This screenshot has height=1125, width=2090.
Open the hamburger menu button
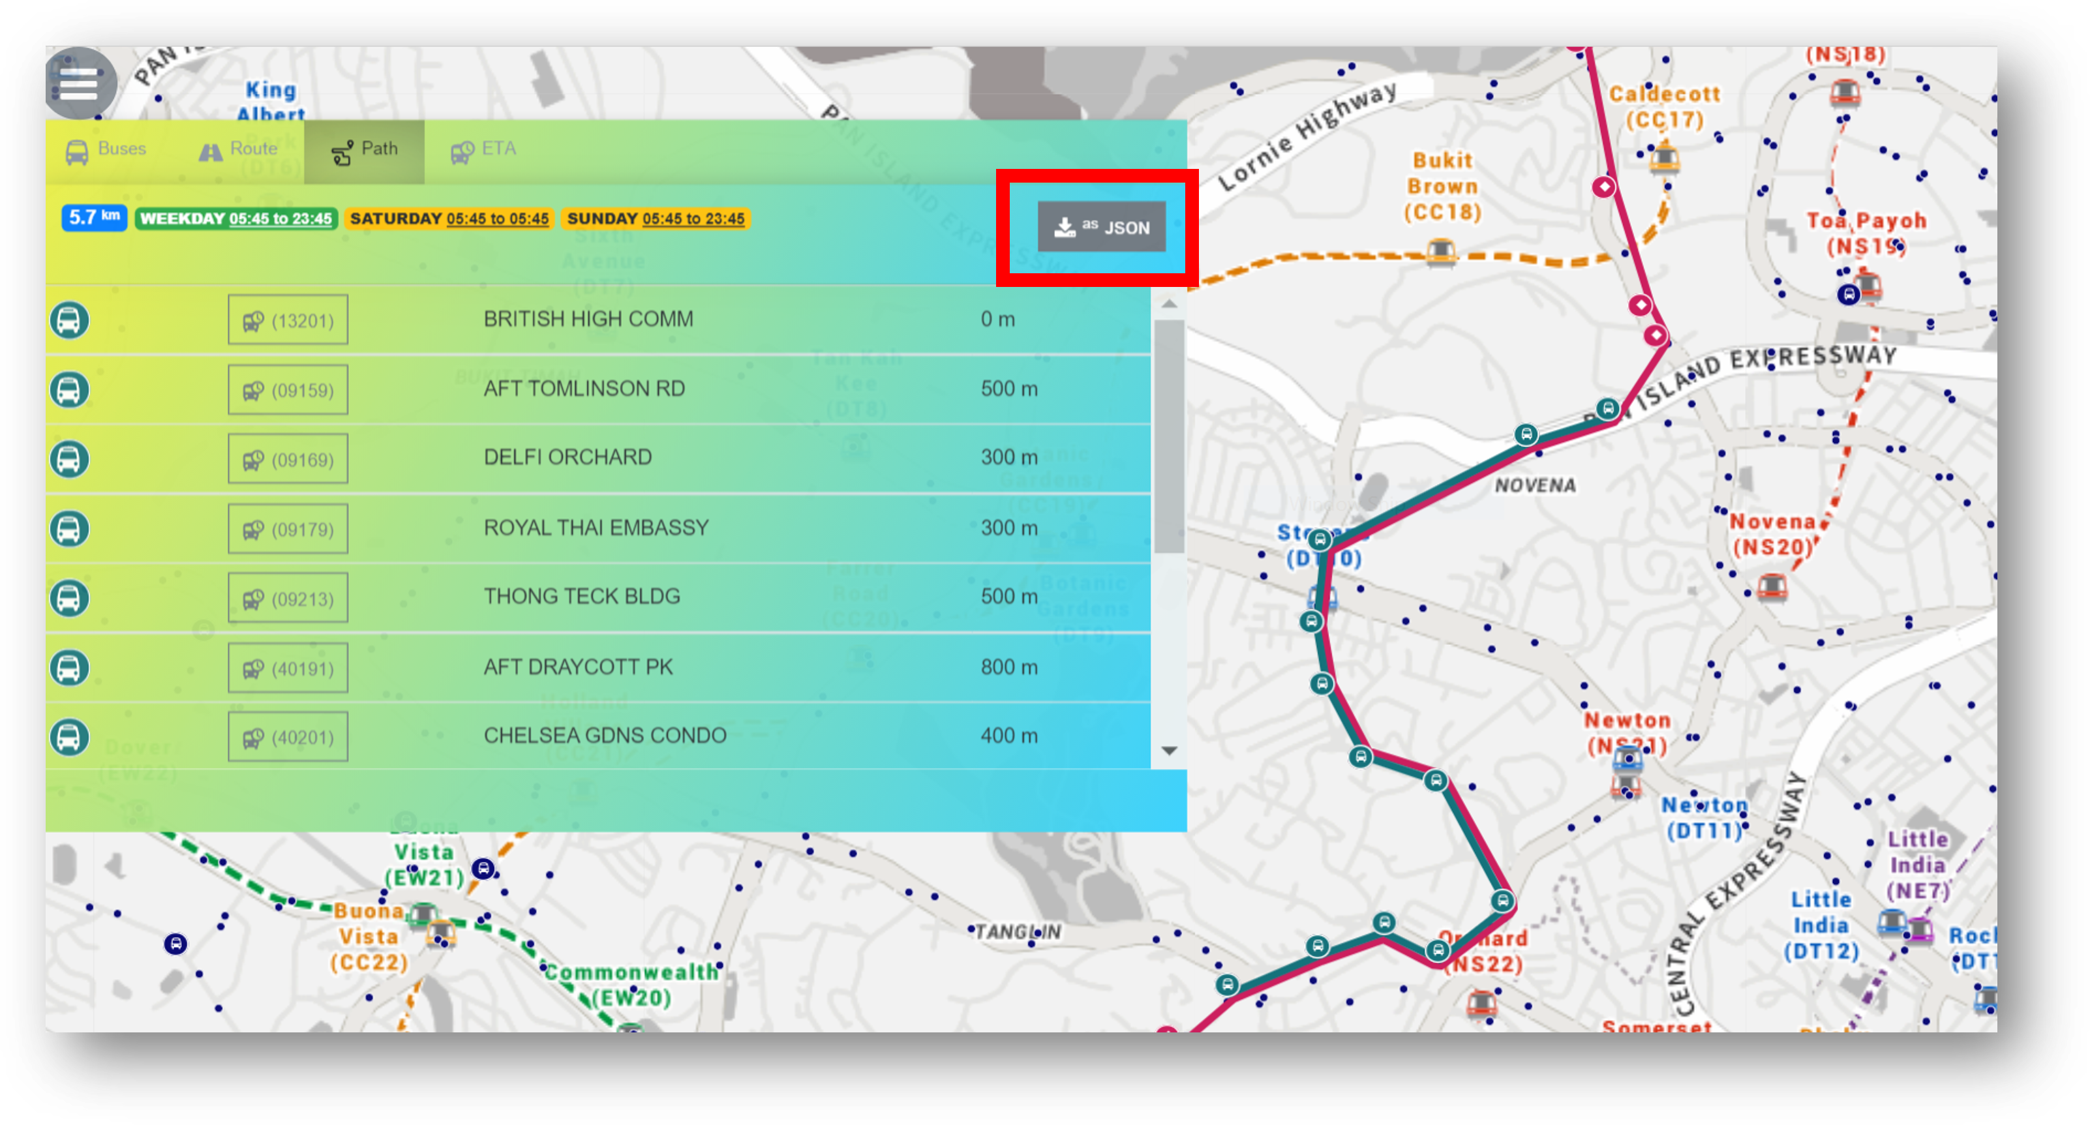point(79,83)
